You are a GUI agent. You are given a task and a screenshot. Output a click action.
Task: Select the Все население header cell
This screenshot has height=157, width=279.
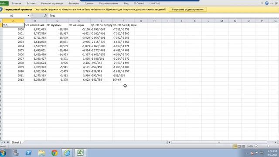pos(35,25)
